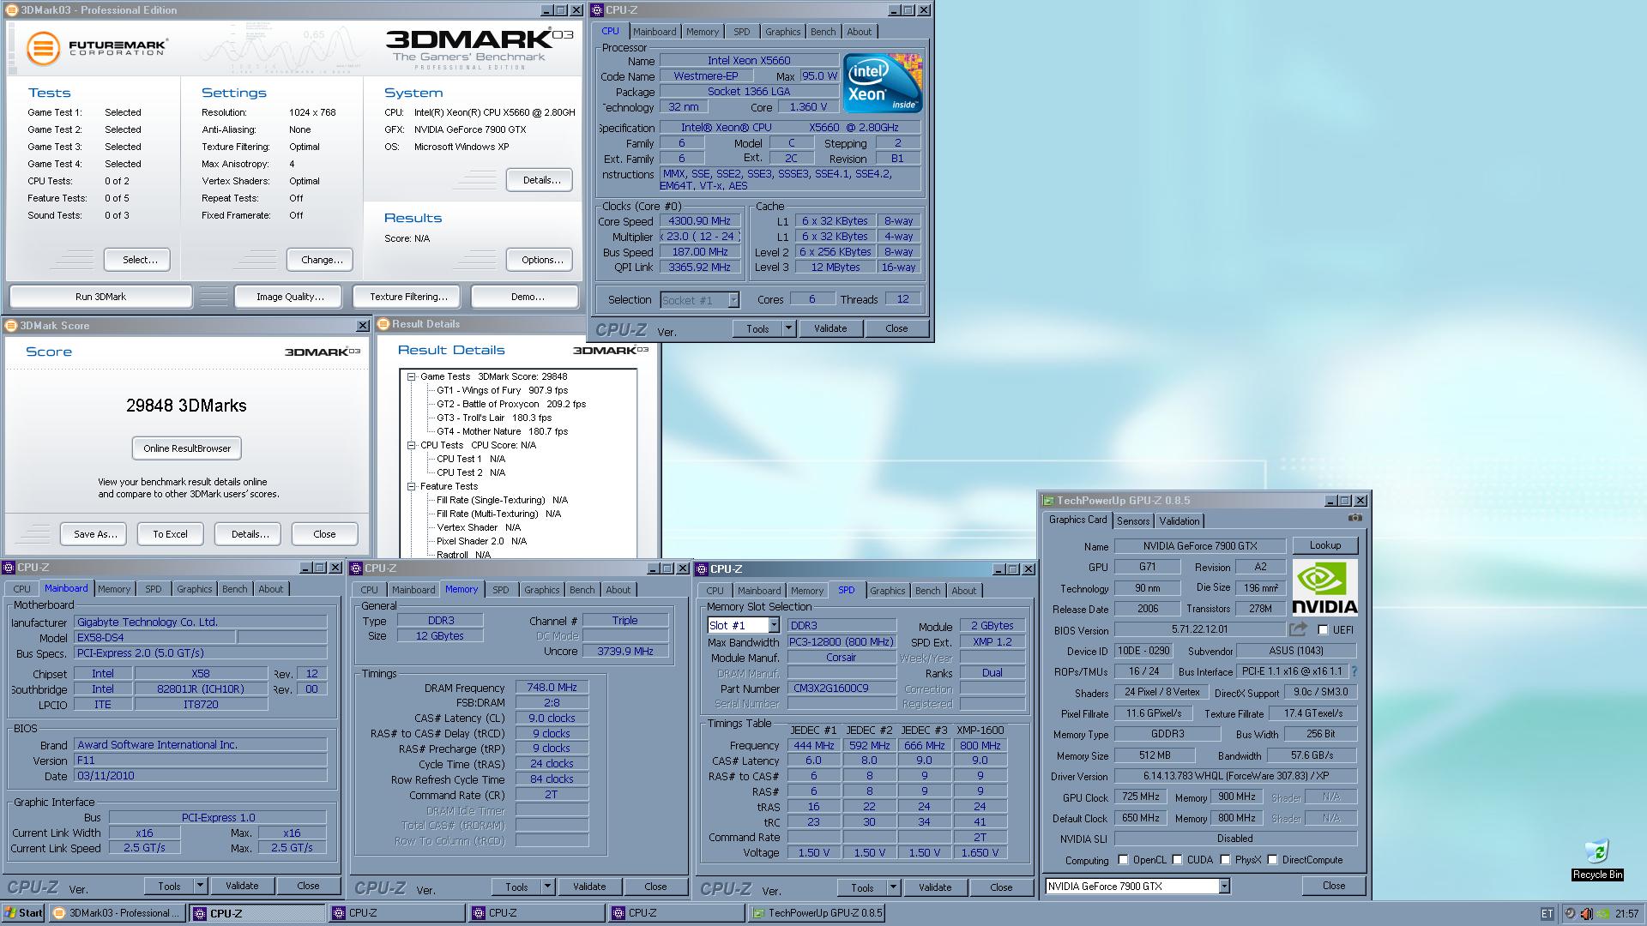This screenshot has height=926, width=1647.
Task: Click the Image Quality... button
Action: tap(290, 297)
